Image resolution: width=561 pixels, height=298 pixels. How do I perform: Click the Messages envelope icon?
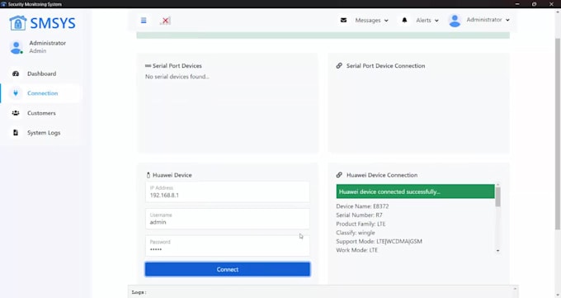click(343, 20)
